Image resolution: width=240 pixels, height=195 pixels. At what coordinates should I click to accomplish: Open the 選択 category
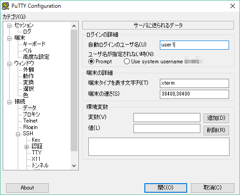29,89
